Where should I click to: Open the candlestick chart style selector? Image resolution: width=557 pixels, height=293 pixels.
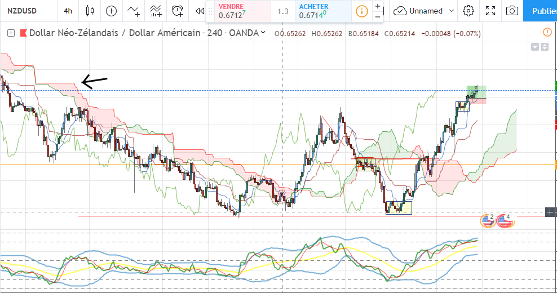coord(90,11)
